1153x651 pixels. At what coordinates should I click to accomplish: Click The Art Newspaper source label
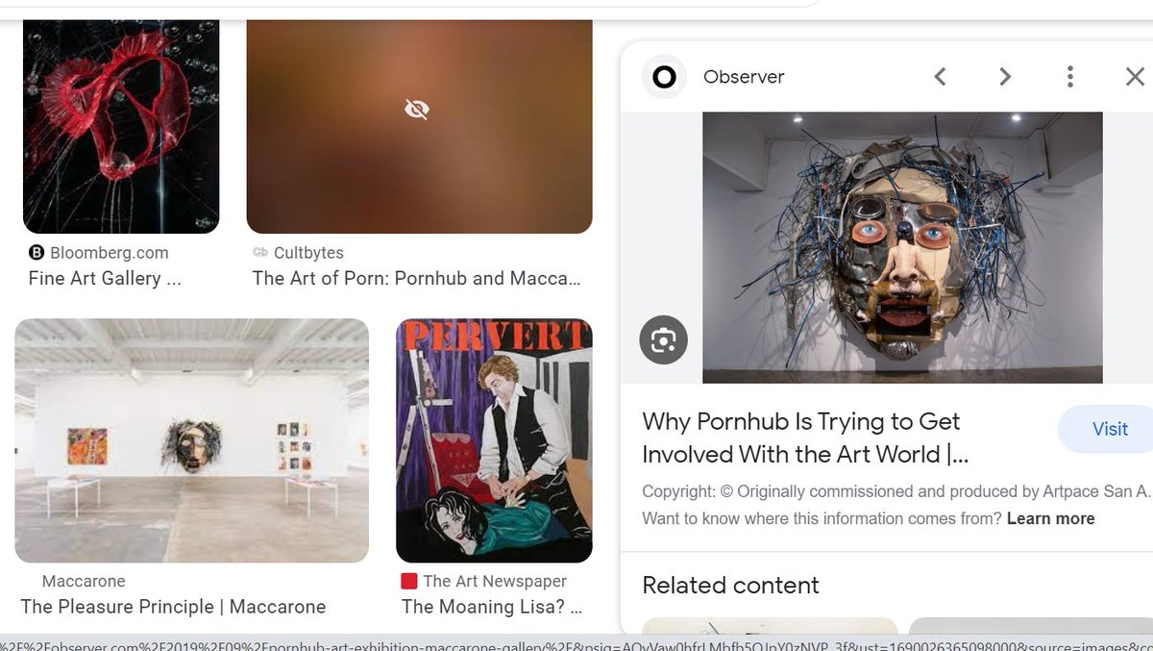(495, 581)
